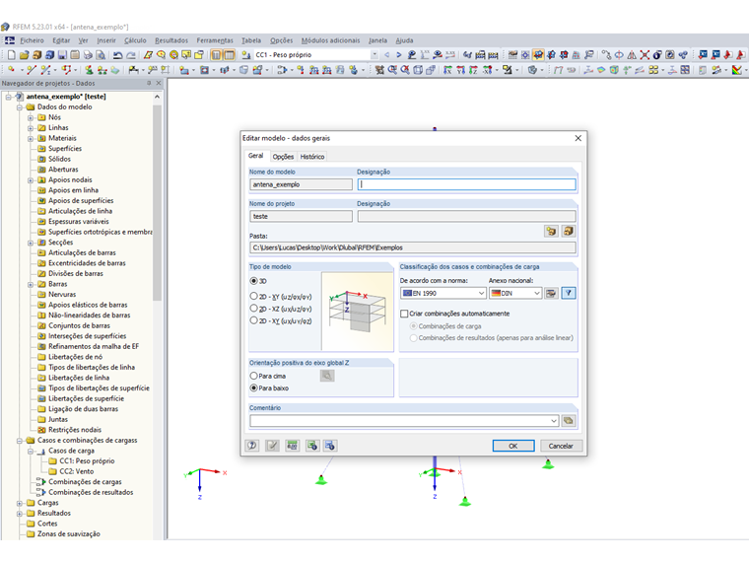Toggle the table panel toolbar button
The width and height of the screenshot is (749, 562).
[x=230, y=55]
